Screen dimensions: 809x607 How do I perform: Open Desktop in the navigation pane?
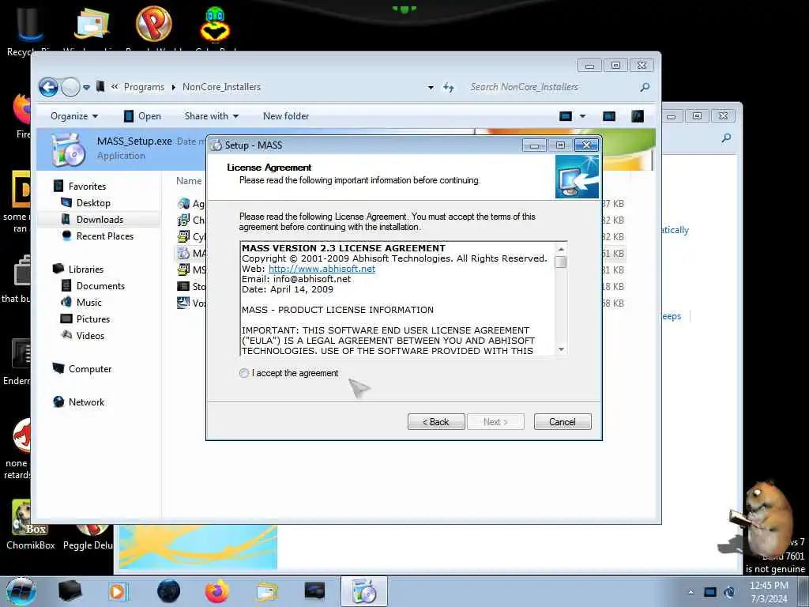coord(93,203)
